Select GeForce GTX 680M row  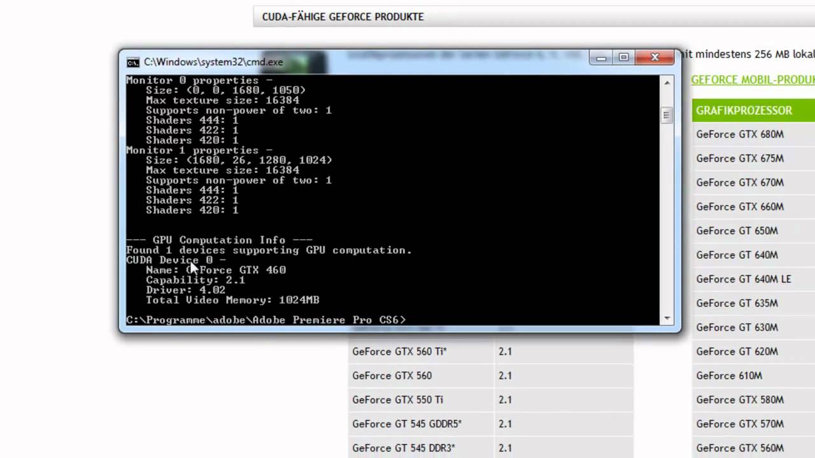pyautogui.click(x=753, y=134)
